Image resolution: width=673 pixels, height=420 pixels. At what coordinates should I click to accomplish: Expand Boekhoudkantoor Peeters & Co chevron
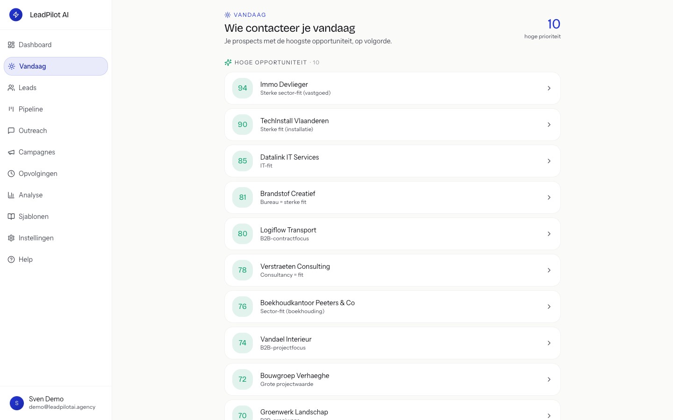pos(549,307)
